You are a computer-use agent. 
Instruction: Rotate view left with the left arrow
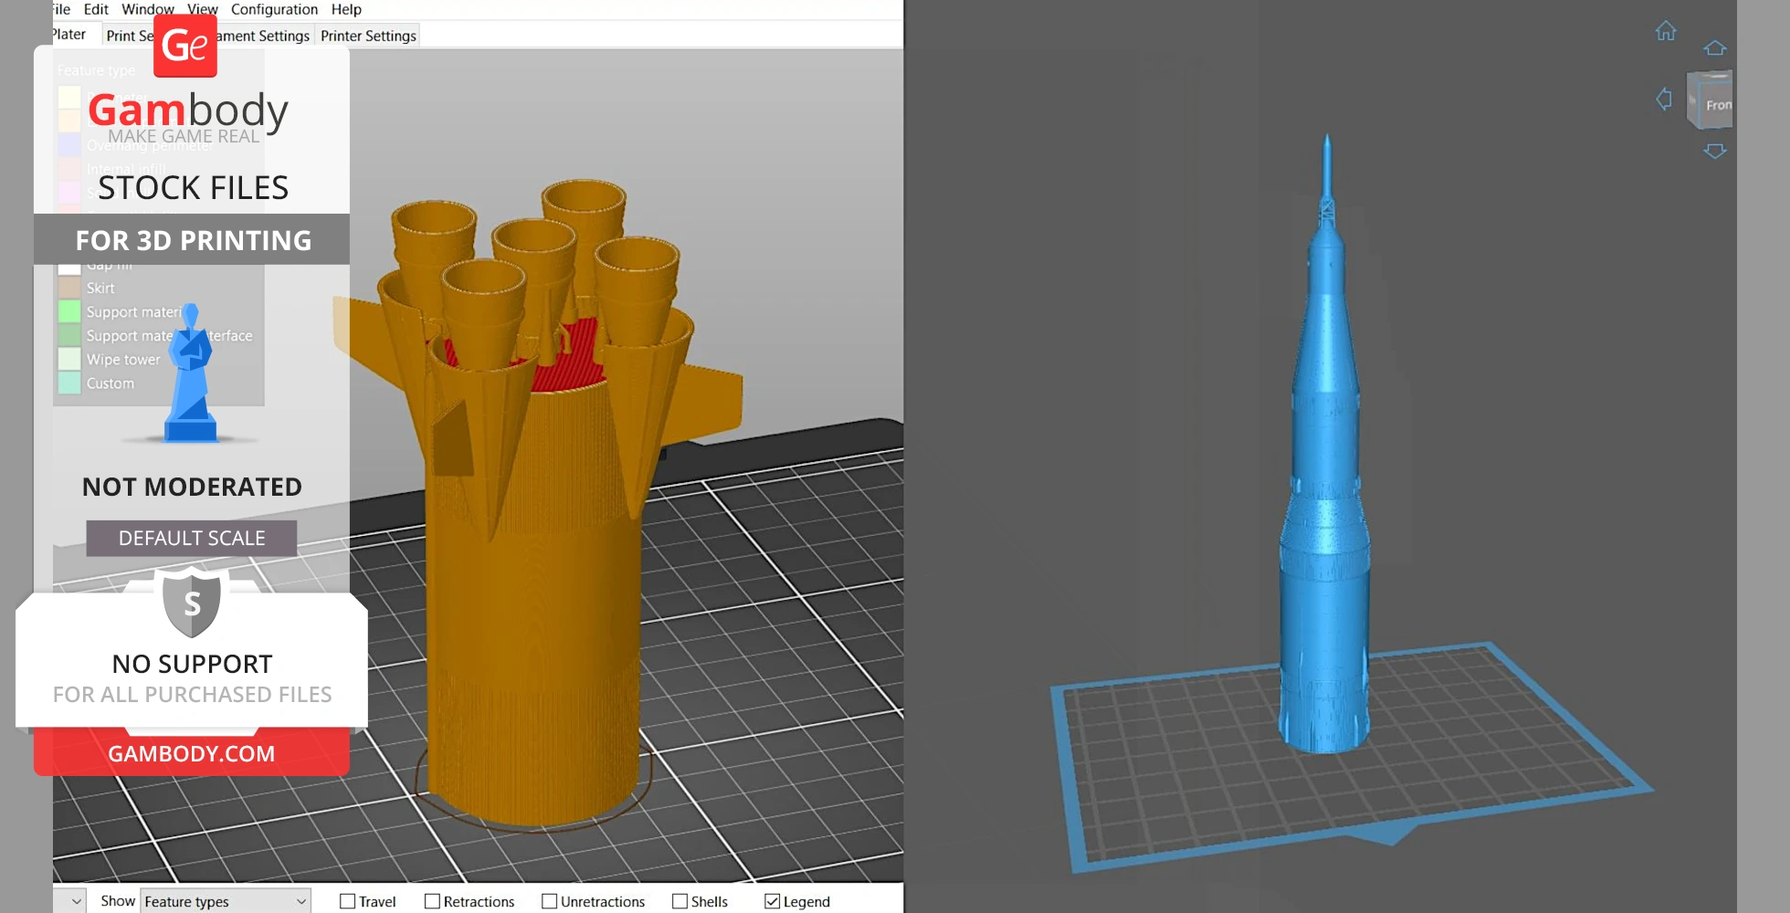tap(1664, 99)
